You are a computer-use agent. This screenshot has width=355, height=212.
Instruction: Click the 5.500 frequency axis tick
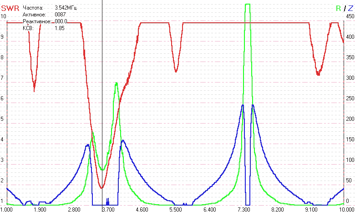(x=176, y=209)
